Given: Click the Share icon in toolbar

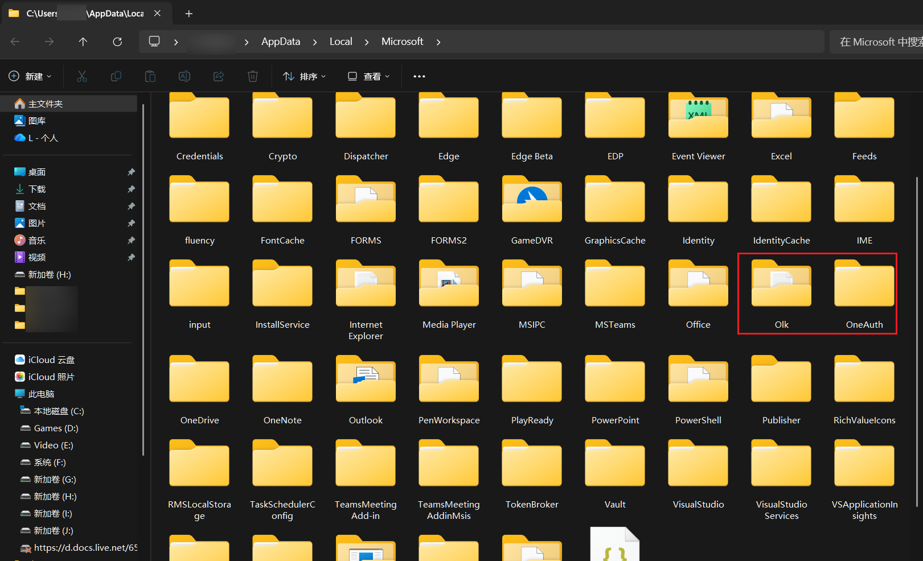Looking at the screenshot, I should 219,76.
